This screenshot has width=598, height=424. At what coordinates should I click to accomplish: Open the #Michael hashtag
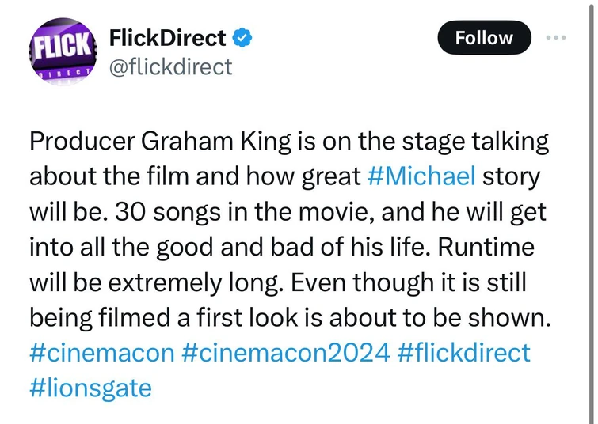click(422, 176)
